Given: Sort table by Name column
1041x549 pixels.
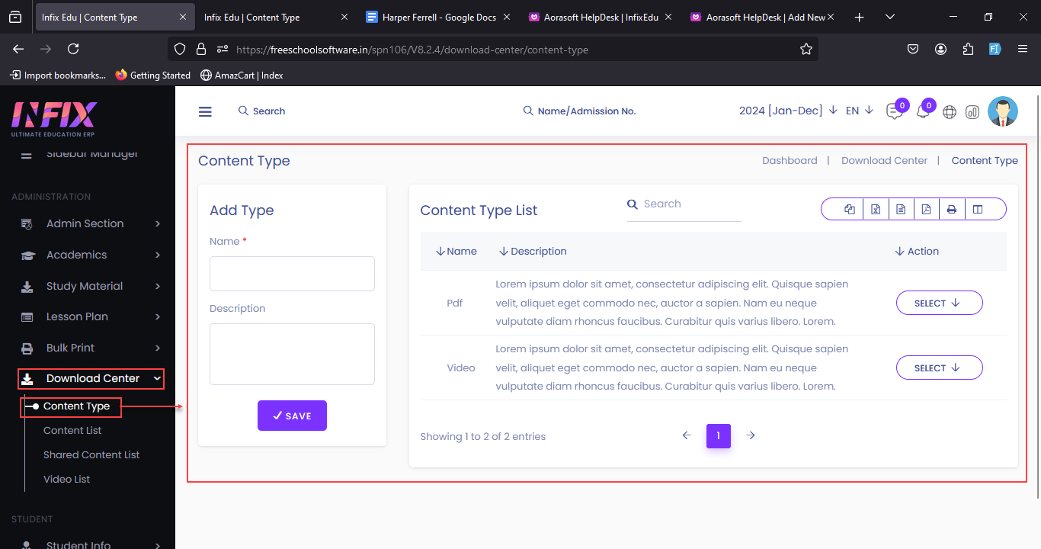Looking at the screenshot, I should (x=456, y=251).
